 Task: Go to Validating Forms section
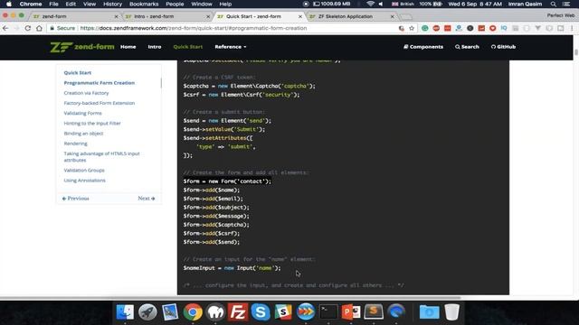click(82, 113)
